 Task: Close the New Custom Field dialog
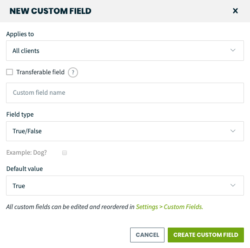(235, 11)
